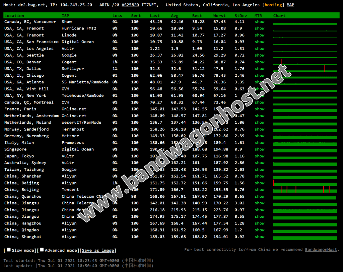The width and height of the screenshot is (343, 272).
Task: Enable the Slow mode checkbox
Action: (9, 250)
